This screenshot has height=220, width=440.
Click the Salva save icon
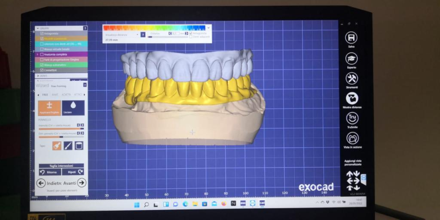[351, 37]
